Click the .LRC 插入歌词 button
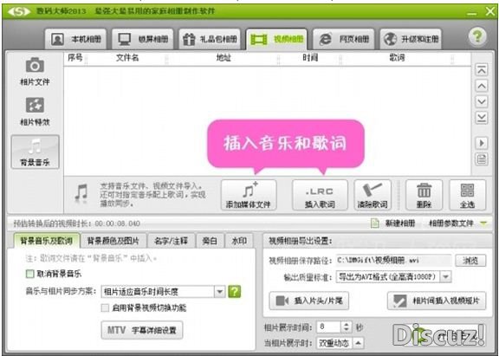The height and width of the screenshot is (356, 499). 320,195
